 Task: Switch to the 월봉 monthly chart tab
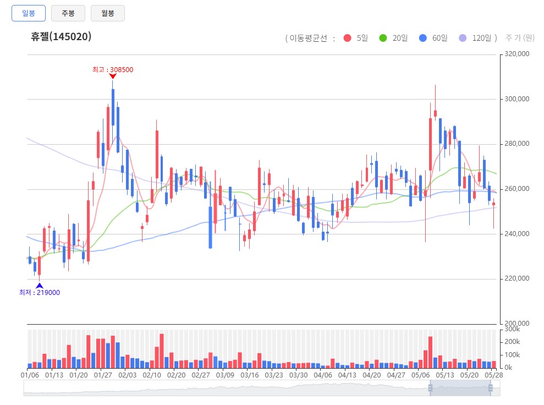pyautogui.click(x=108, y=13)
